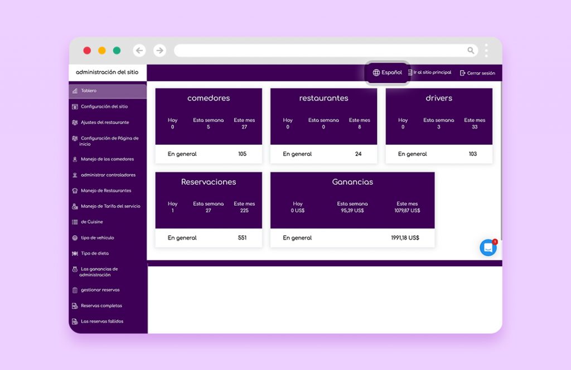Click the comedores card heading

pos(209,98)
